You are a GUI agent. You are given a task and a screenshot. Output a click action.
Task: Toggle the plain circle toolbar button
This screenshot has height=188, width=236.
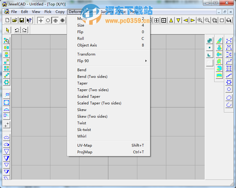(x=48, y=20)
